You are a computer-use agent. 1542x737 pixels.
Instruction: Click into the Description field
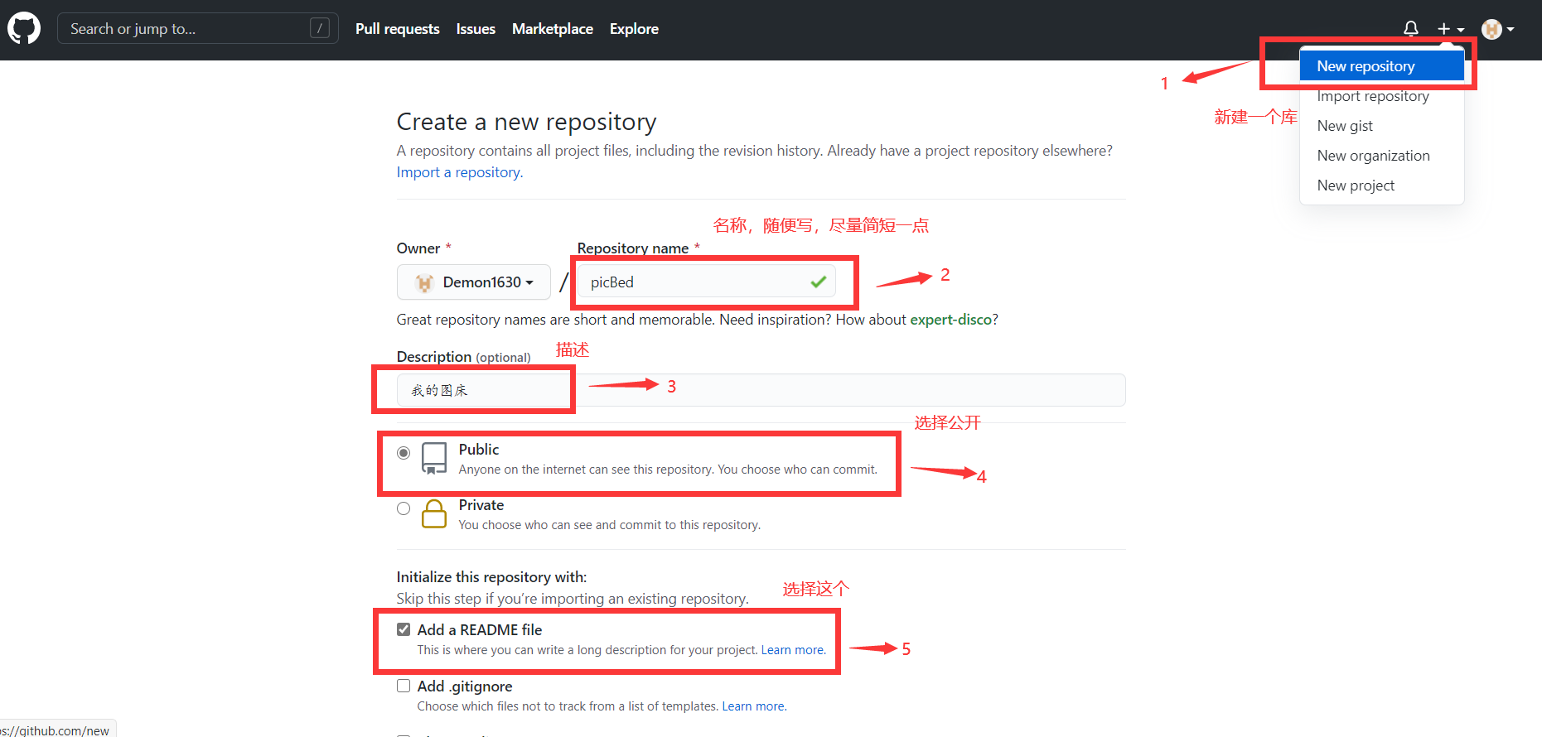[x=761, y=390]
